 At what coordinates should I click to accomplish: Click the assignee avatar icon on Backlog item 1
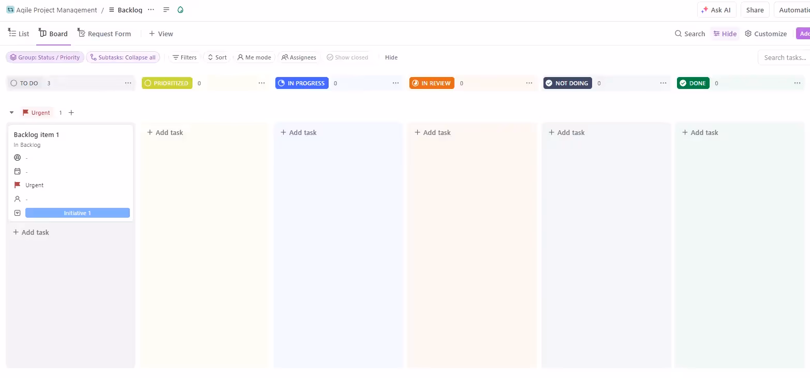coord(18,158)
